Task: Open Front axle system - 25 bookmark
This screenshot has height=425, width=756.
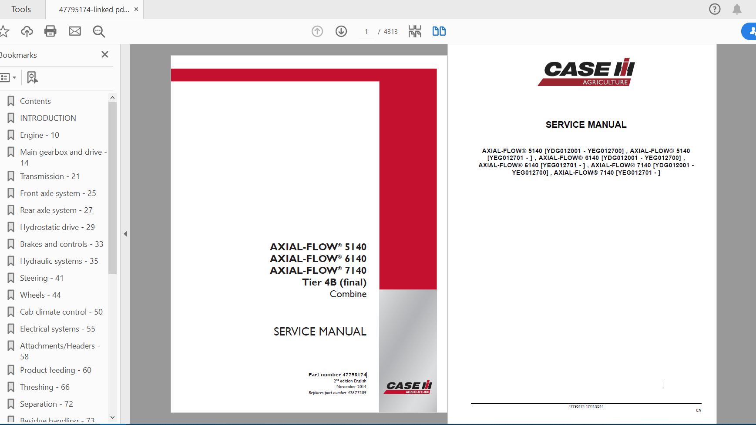Action: [58, 193]
